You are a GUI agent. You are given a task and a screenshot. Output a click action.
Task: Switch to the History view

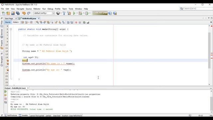16,22
